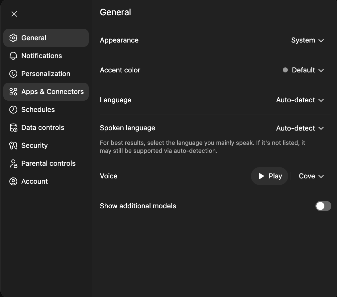The image size is (337, 297).
Task: Go to the Account settings section
Action: [35, 181]
